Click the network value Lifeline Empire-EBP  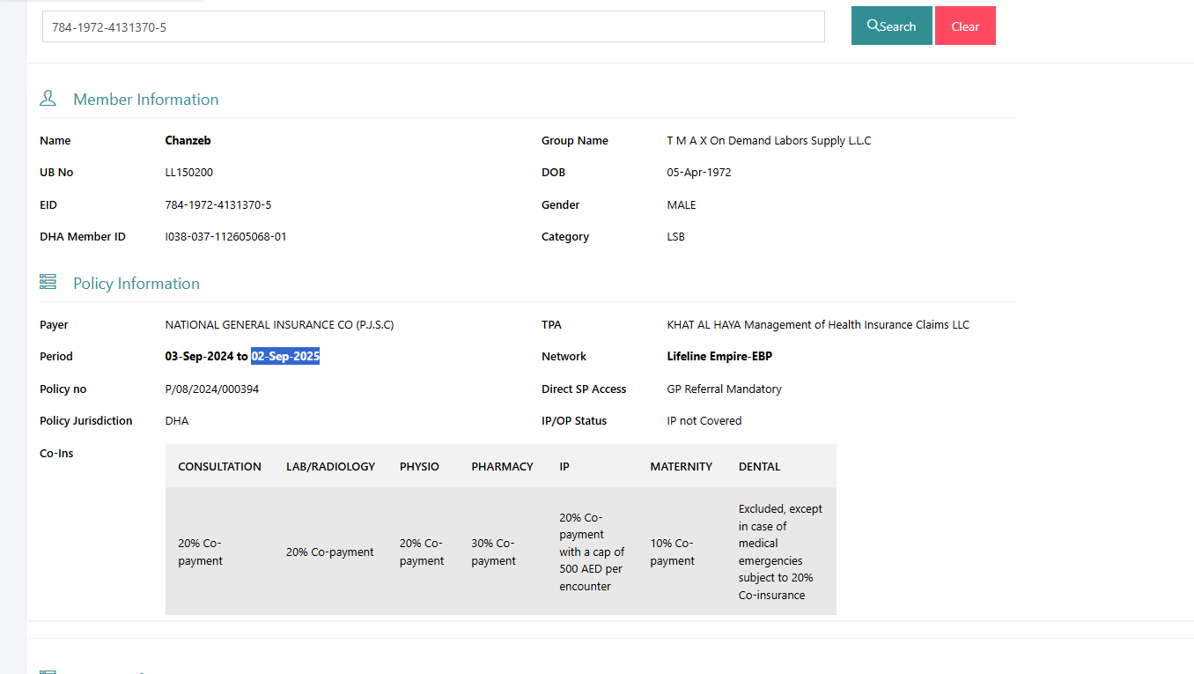pyautogui.click(x=719, y=357)
